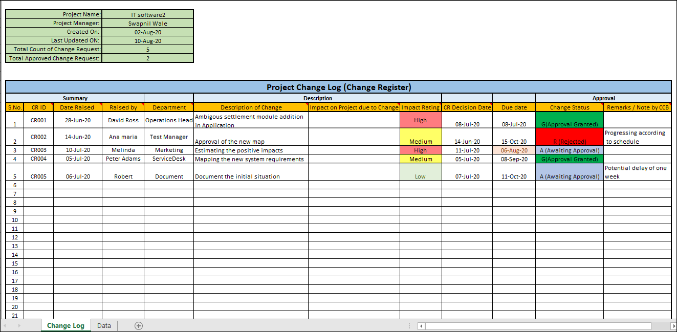Click the horizontal scrollbar's left arrow
The width and height of the screenshot is (677, 332).
coord(421,325)
